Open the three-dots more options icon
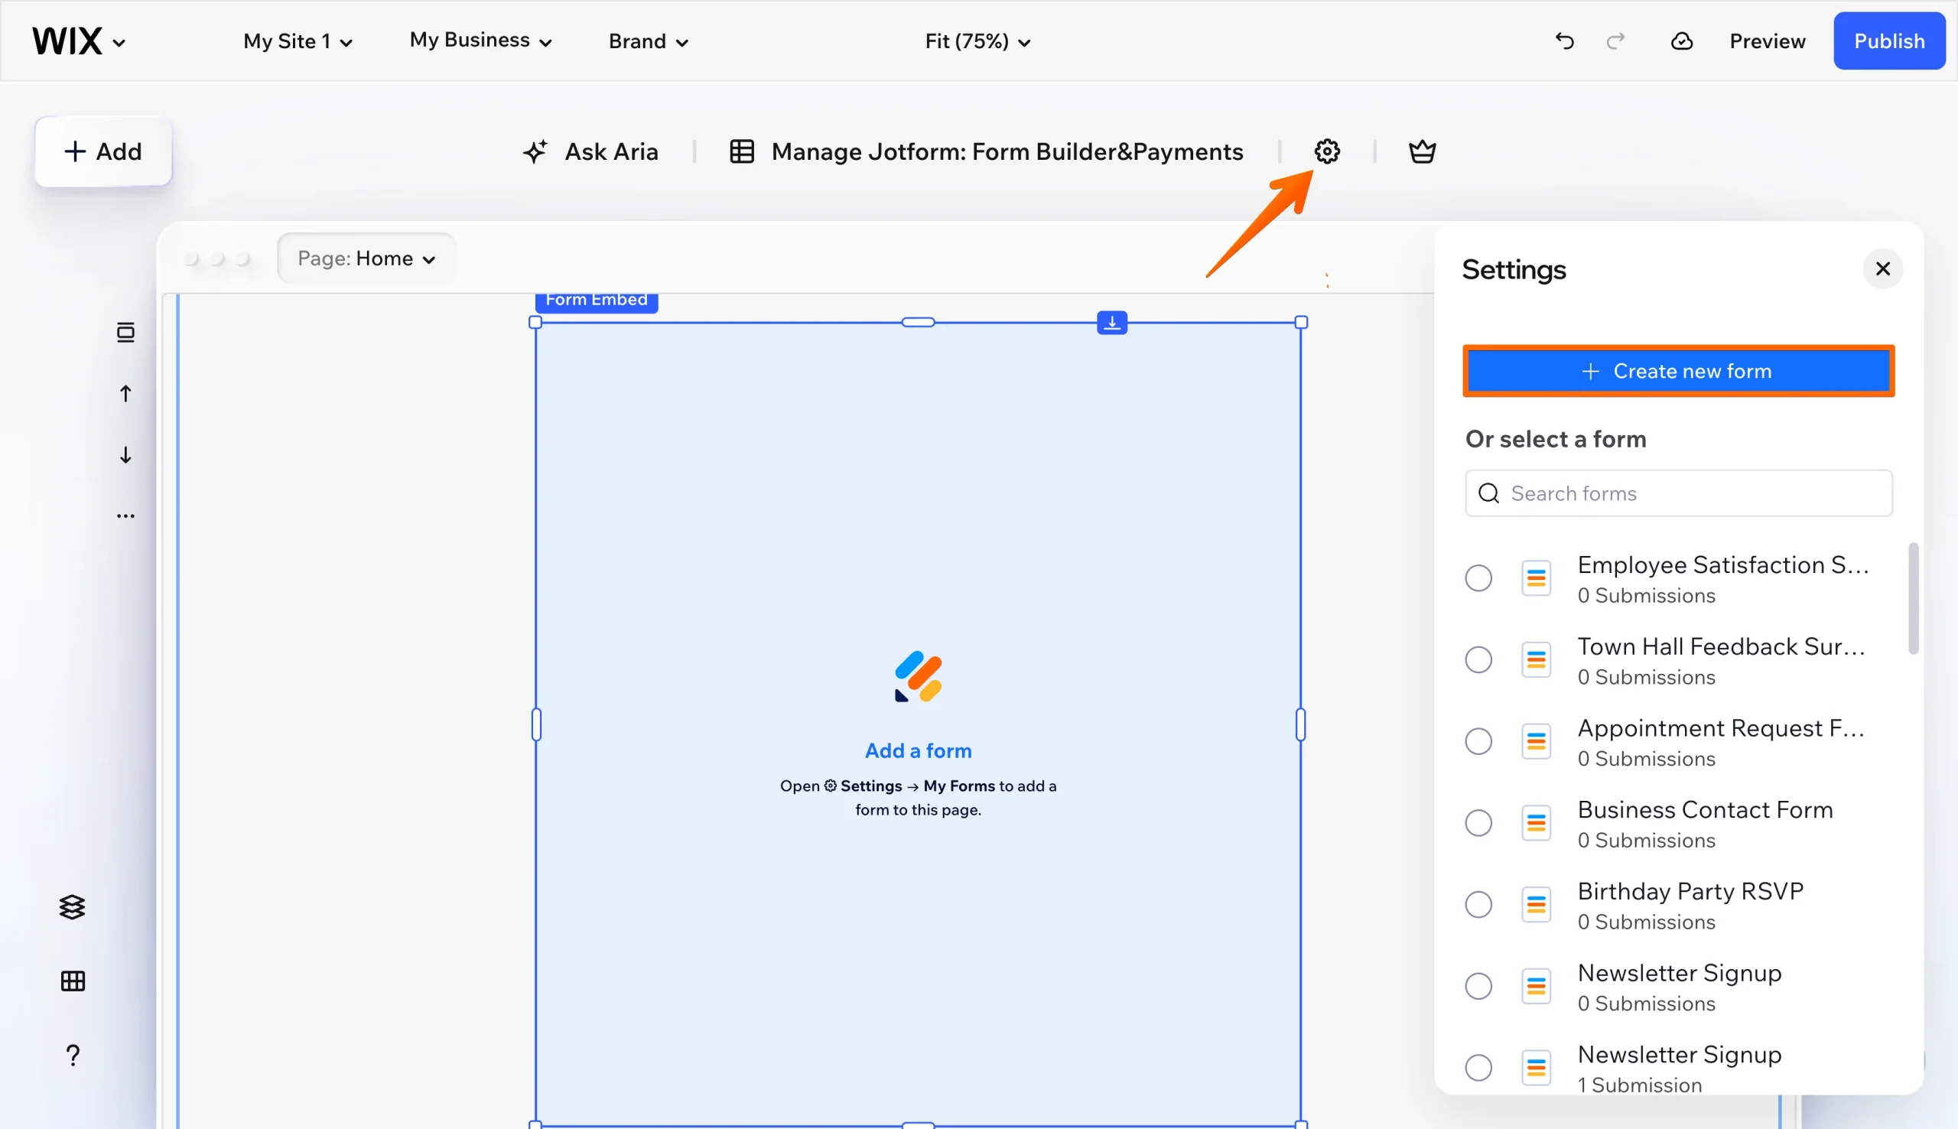Image resolution: width=1958 pixels, height=1129 pixels. coord(125,516)
